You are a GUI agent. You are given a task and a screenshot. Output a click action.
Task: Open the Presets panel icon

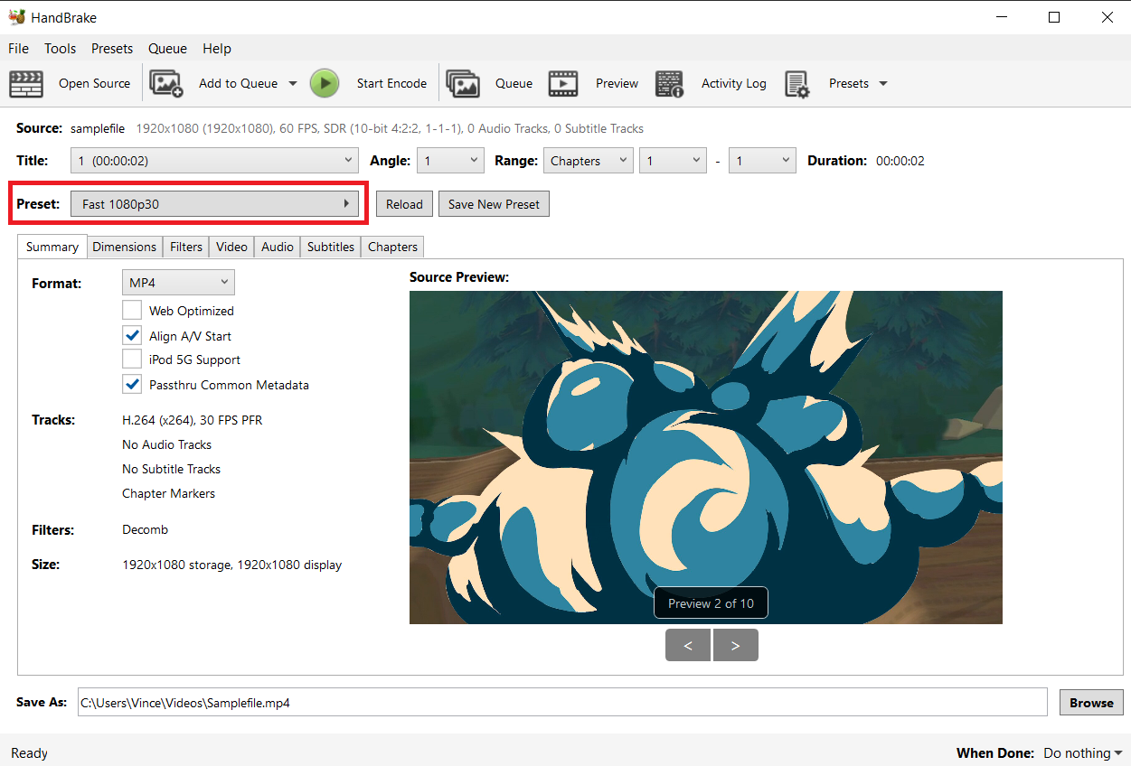798,83
